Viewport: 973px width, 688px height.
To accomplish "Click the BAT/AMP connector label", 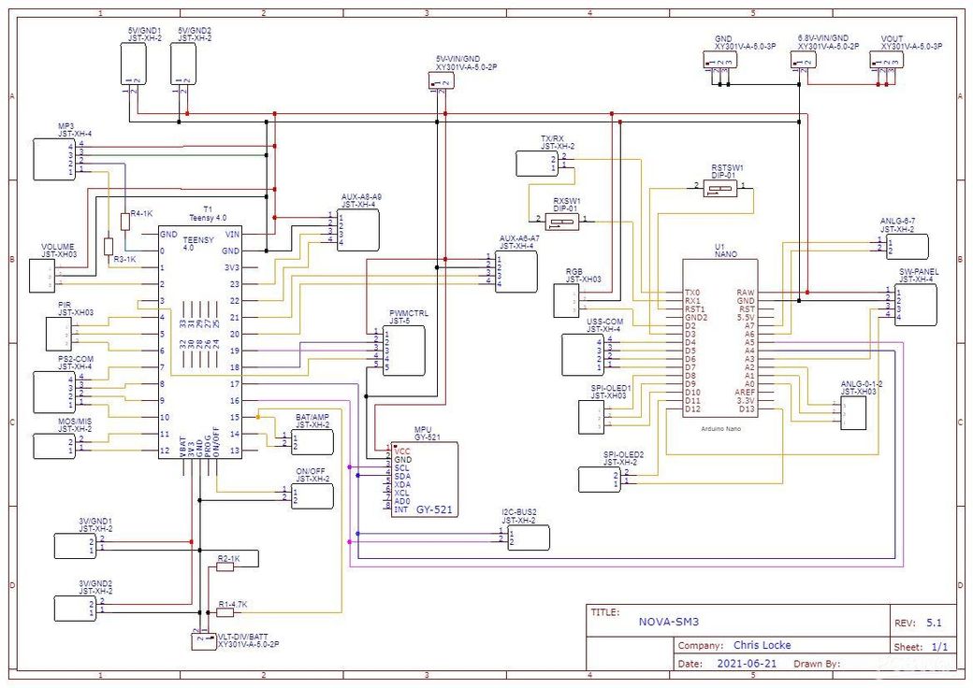I will [x=312, y=418].
